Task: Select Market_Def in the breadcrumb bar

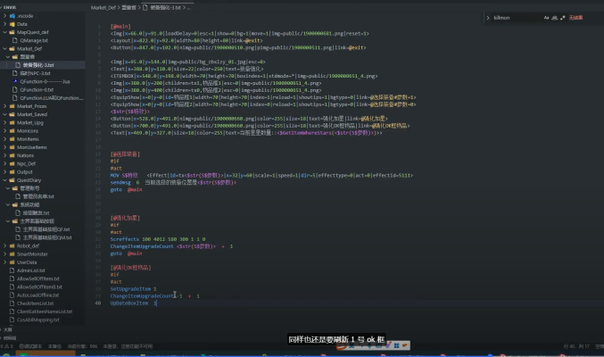Action: point(104,6)
